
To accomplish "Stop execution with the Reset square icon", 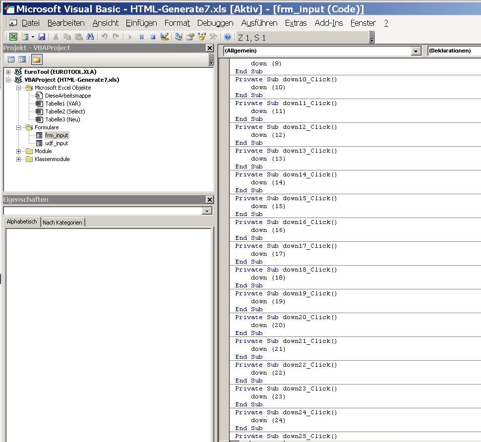I will click(153, 37).
